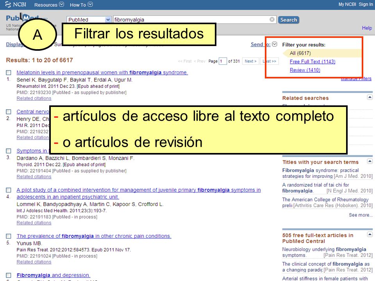The image size is (375, 281).
Task: Open the PubMed database dropdown
Action: [89, 20]
